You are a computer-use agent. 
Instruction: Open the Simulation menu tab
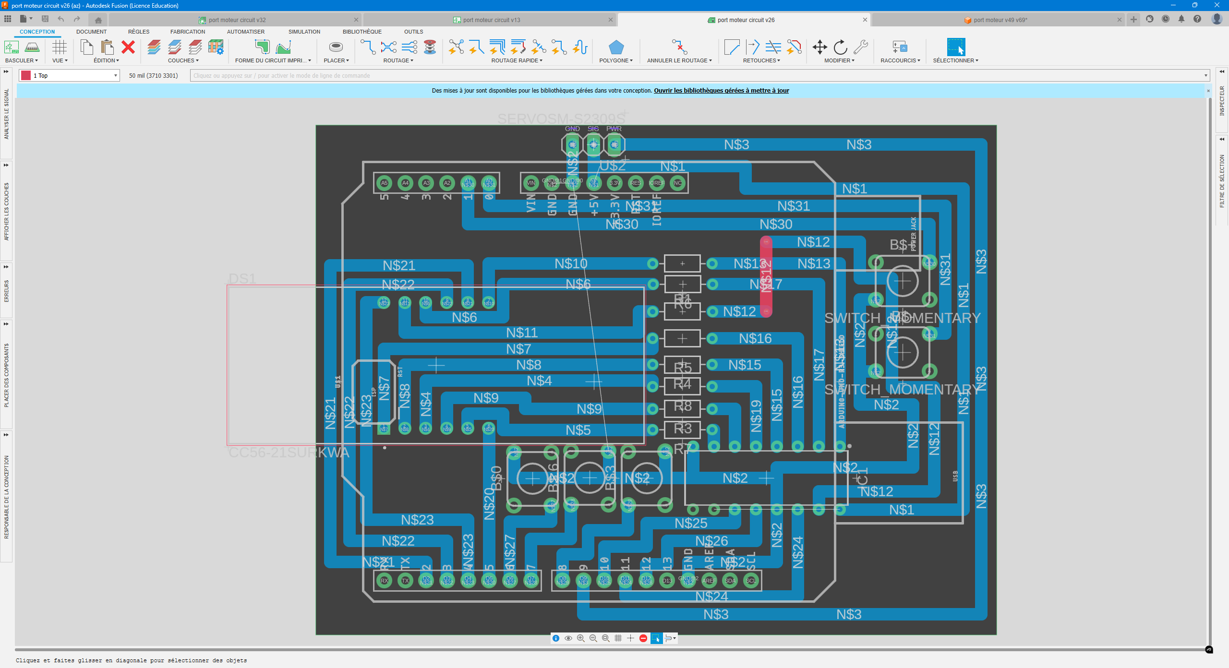click(x=304, y=31)
